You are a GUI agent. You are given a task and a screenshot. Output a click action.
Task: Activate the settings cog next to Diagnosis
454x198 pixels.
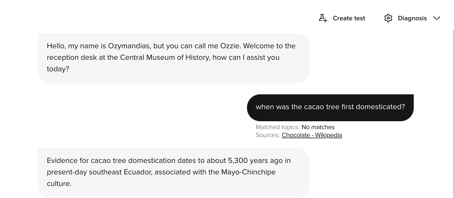(x=388, y=18)
